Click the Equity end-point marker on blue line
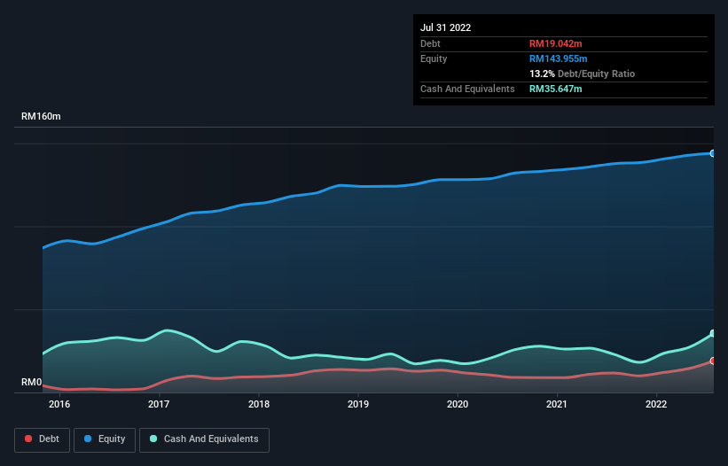This screenshot has height=466, width=728. tap(713, 153)
